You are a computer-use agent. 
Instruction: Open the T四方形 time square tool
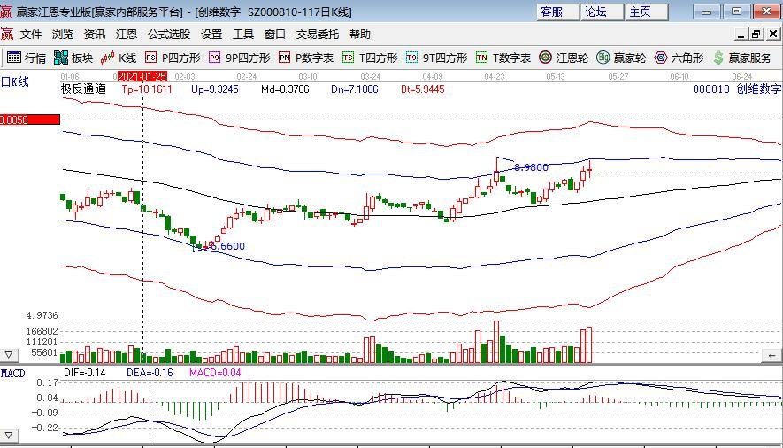[370, 58]
